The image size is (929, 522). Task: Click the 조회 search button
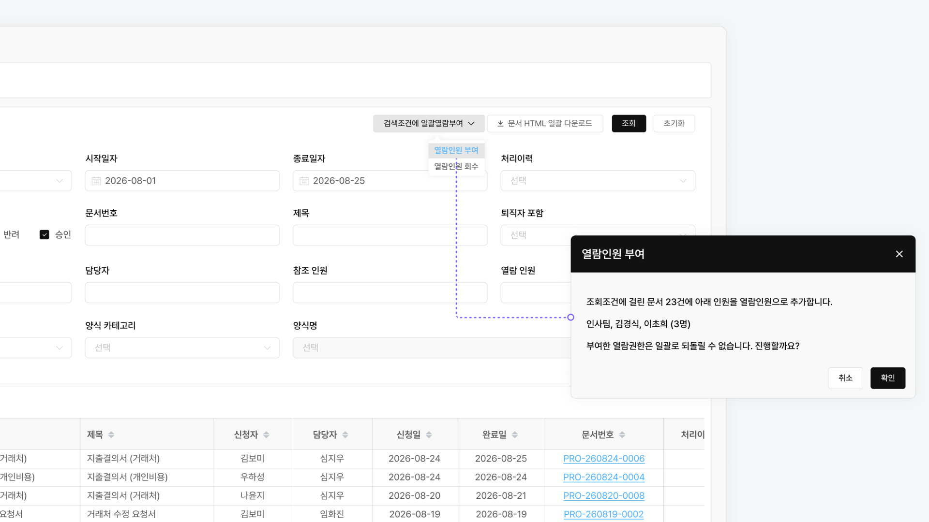tap(629, 123)
